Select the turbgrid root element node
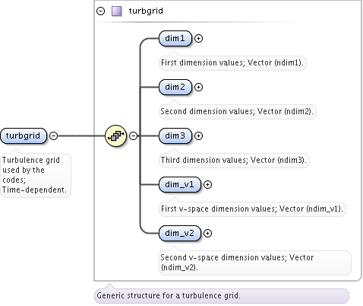The width and height of the screenshot is (363, 306). 24,135
